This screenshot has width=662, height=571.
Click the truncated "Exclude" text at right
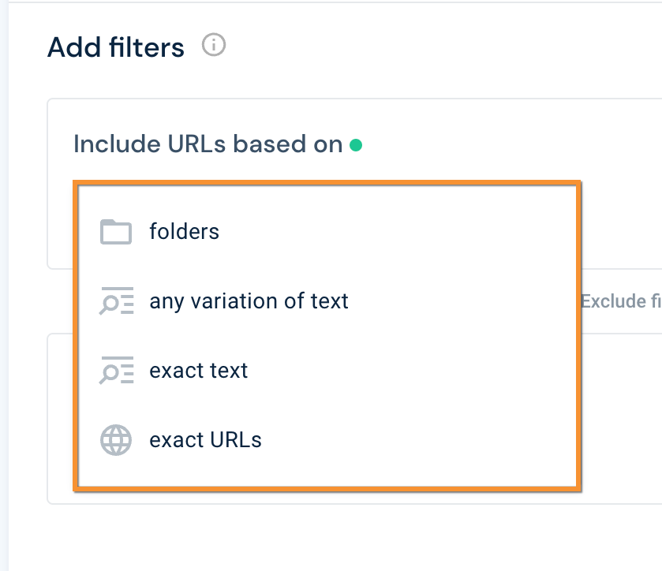click(621, 301)
